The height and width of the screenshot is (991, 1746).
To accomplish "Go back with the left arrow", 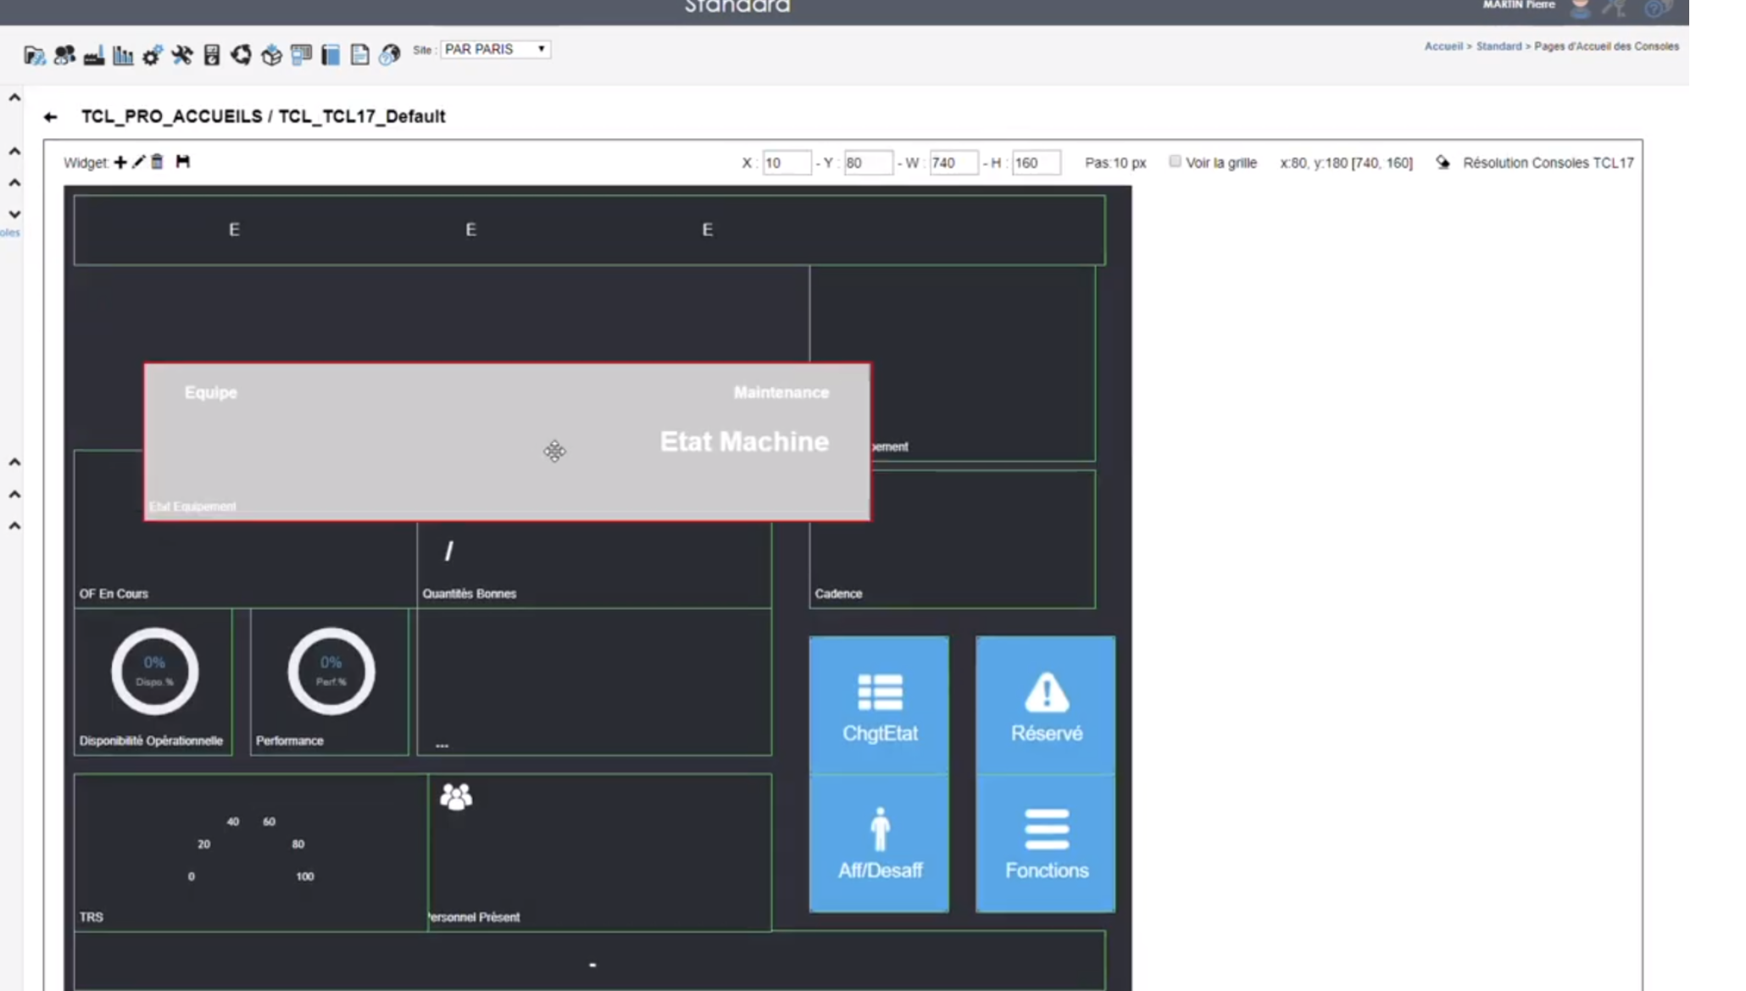I will (51, 117).
